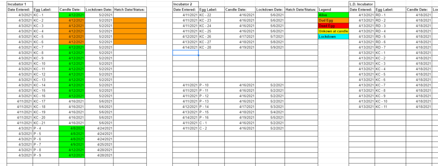The height and width of the screenshot is (166, 438).
Task: Click the candle date in RD - 6 row
Action: (x=419, y=42)
